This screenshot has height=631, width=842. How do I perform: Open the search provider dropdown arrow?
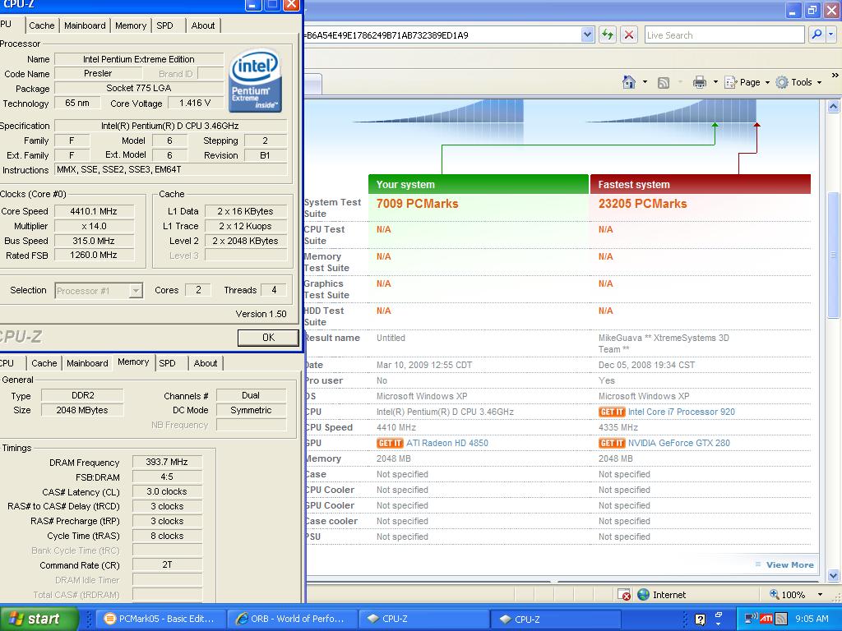(831, 35)
